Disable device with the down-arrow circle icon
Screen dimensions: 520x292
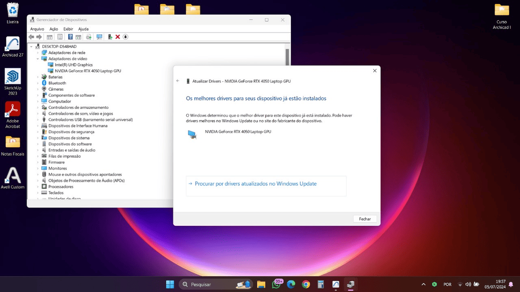click(x=125, y=37)
